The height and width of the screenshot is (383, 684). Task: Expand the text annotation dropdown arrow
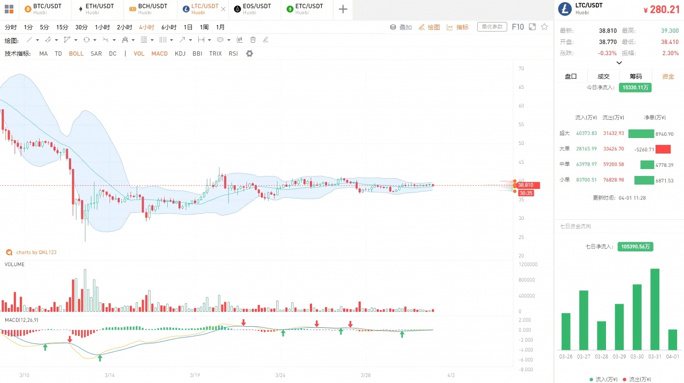pyautogui.click(x=229, y=40)
